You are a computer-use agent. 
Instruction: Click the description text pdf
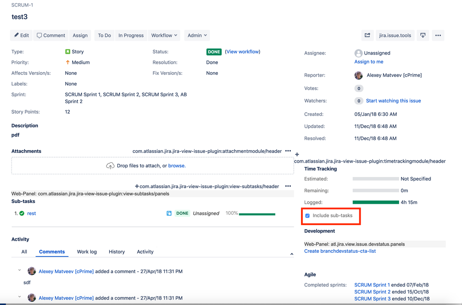point(15,135)
